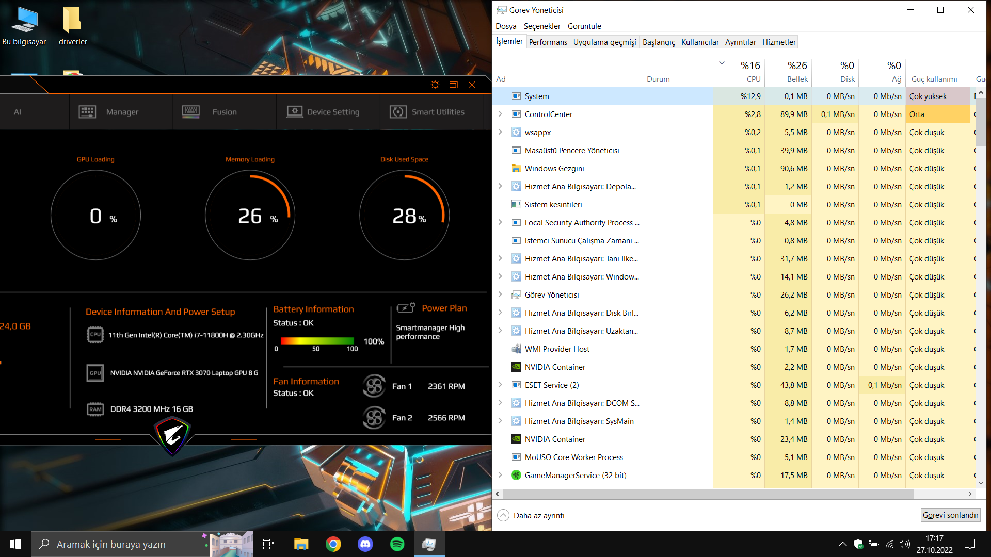Click the Manager keyboard icon
991x557 pixels.
[87, 112]
